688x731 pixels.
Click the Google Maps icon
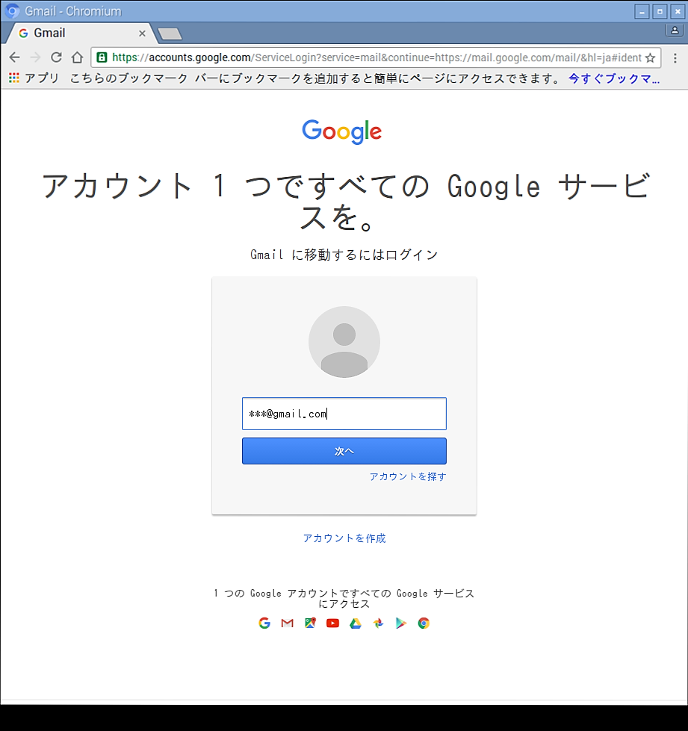point(310,623)
